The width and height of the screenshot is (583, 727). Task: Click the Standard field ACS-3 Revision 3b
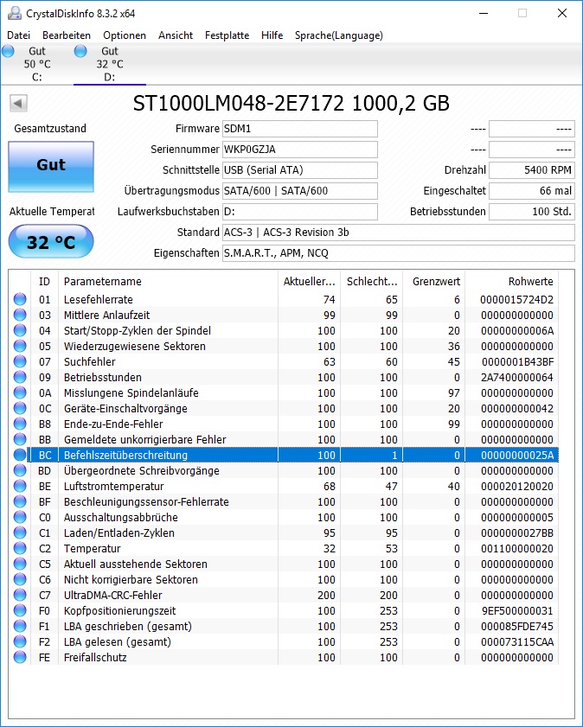tap(399, 233)
